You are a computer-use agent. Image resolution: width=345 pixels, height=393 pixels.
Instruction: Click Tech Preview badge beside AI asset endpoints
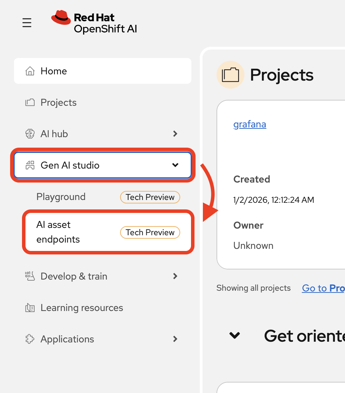(150, 232)
